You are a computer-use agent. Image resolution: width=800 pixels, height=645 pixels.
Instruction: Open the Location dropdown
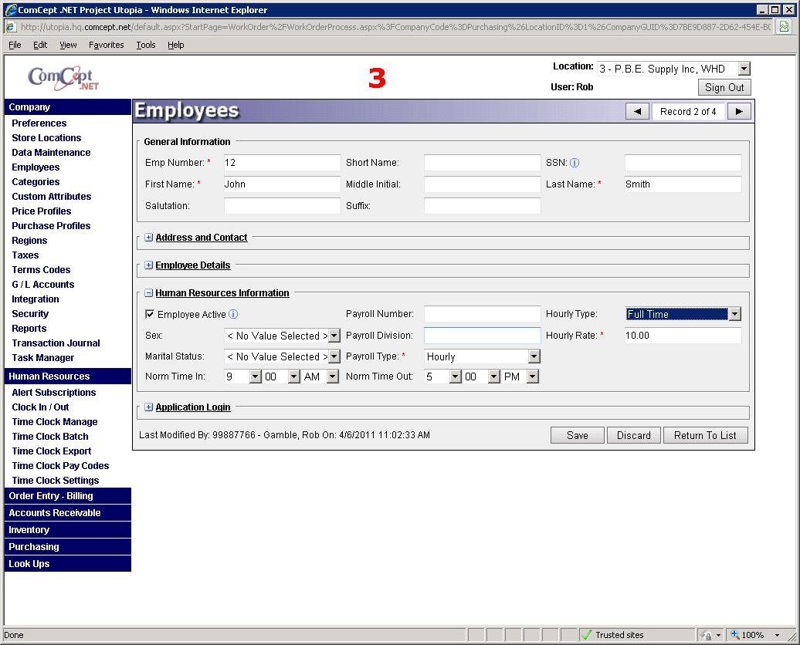point(744,69)
